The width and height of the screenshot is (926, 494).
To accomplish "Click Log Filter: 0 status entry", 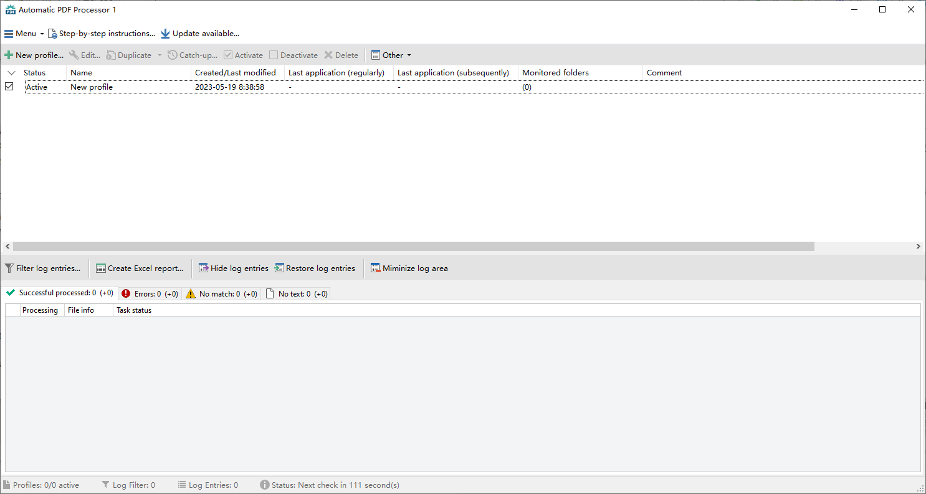I will pyautogui.click(x=128, y=485).
